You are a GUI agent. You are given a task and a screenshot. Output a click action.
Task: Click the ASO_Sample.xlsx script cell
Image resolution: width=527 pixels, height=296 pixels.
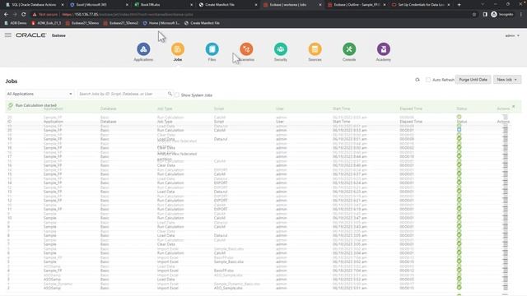228,288
